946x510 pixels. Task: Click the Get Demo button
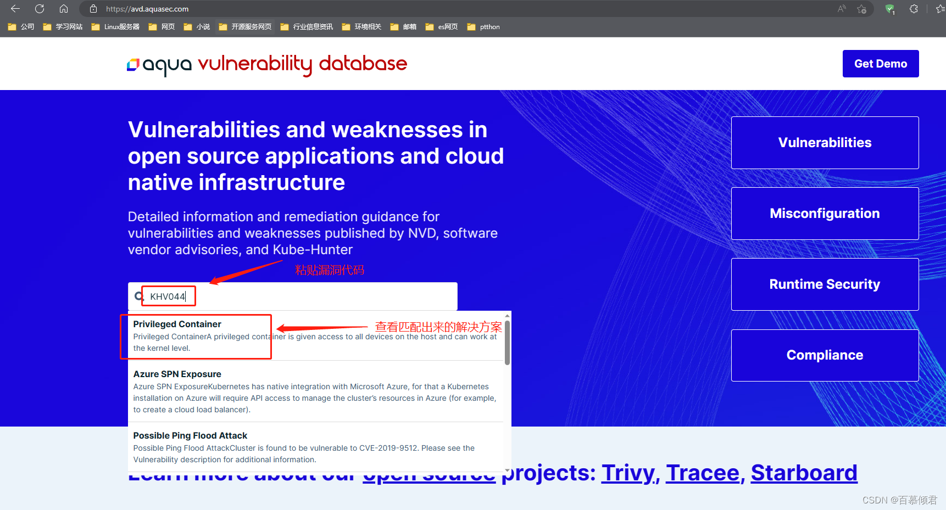[881, 64]
